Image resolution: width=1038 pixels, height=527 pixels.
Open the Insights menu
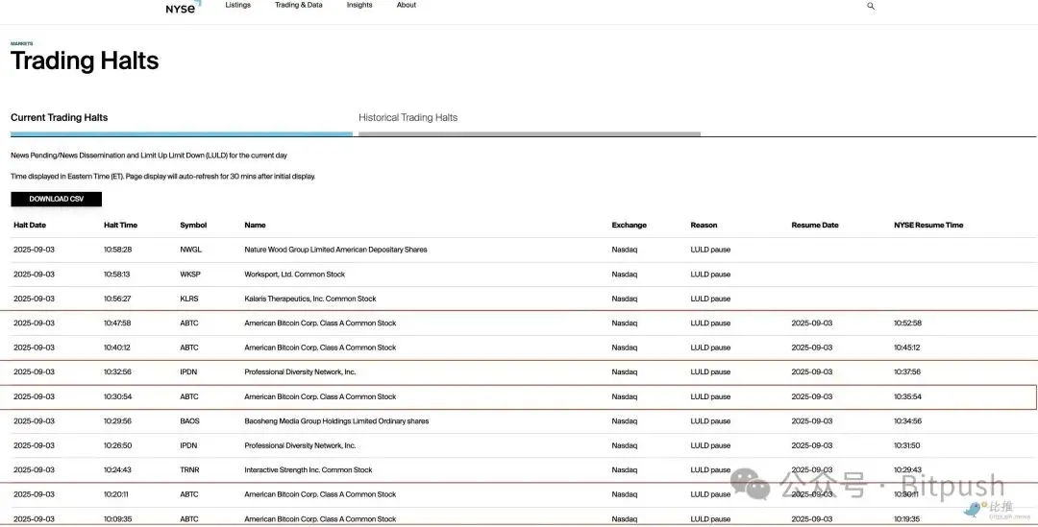tap(359, 5)
